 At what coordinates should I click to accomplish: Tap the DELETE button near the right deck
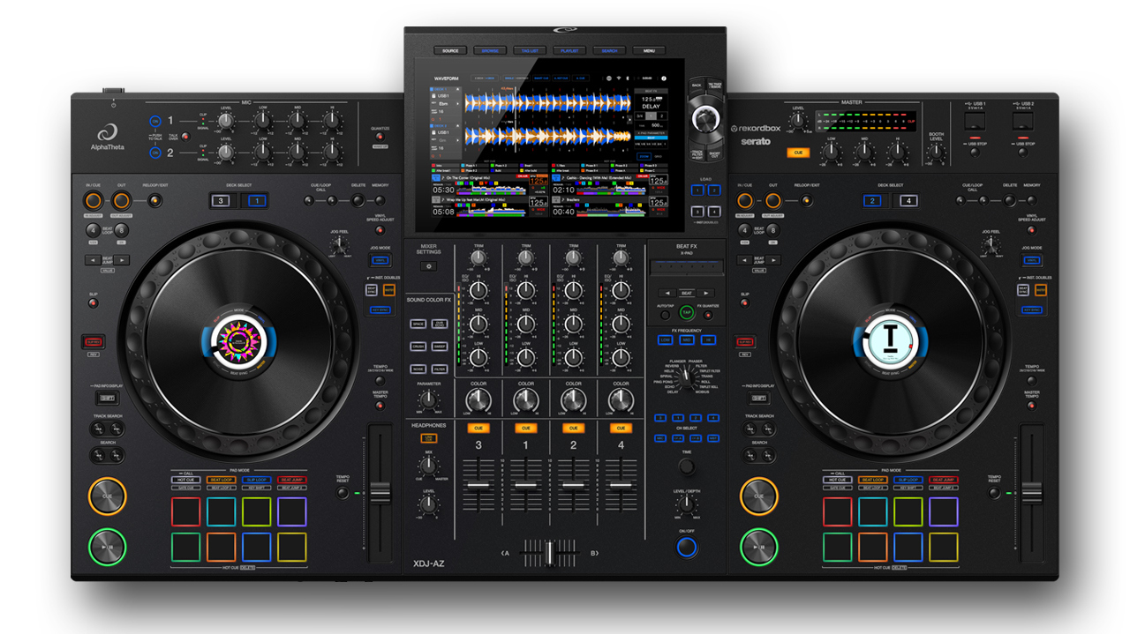click(1010, 201)
